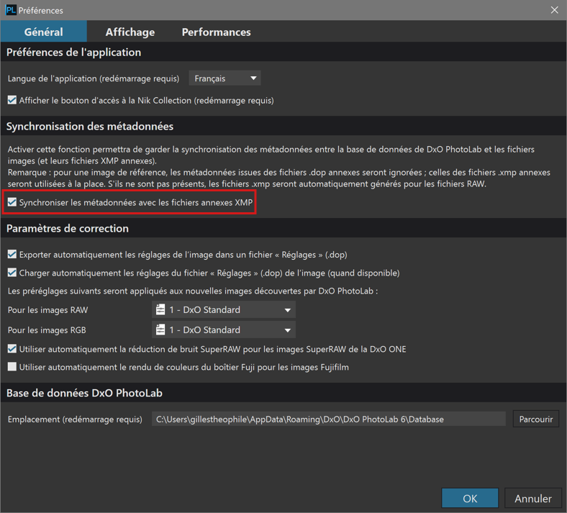The width and height of the screenshot is (567, 513).
Task: Toggle Exporter automatiquement les réglages (.dop) checkbox
Action: [x=12, y=254]
